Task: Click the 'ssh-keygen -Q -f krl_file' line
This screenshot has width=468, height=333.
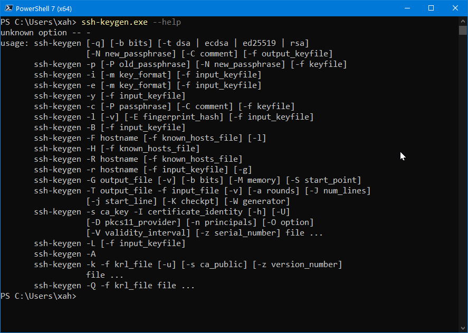Action: pyautogui.click(x=114, y=286)
